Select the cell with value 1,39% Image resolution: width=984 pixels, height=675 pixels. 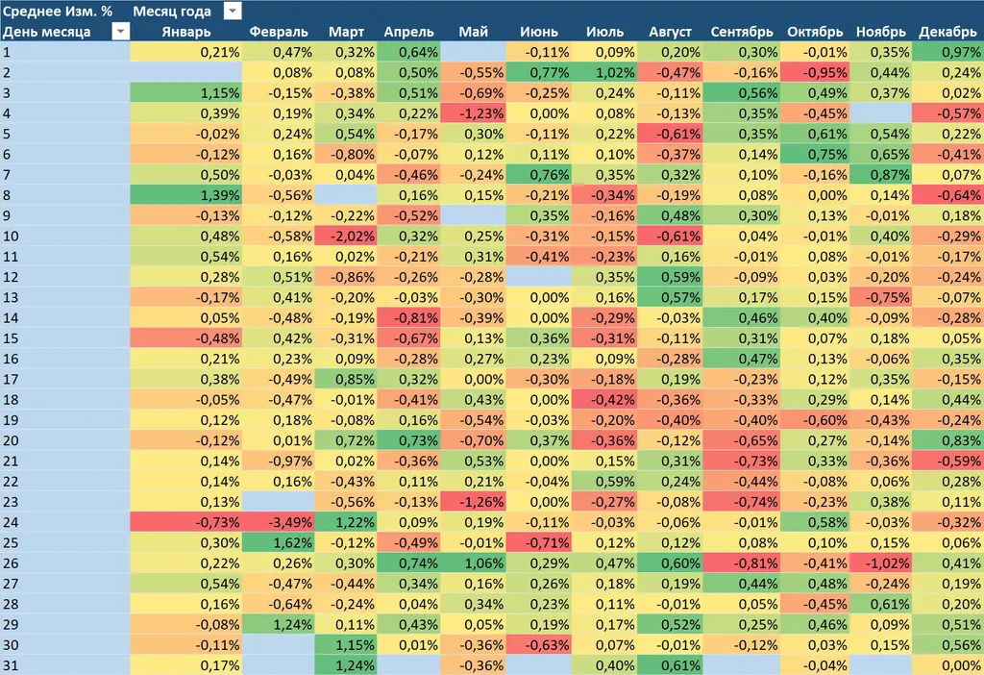tap(185, 194)
